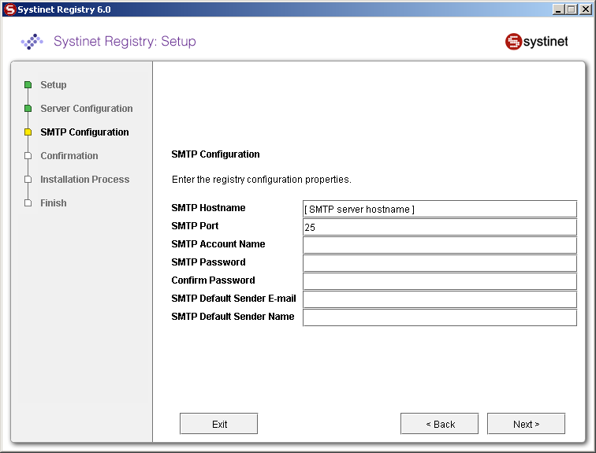Click the SMTP Password label
Screen dimensions: 596x453
208,262
